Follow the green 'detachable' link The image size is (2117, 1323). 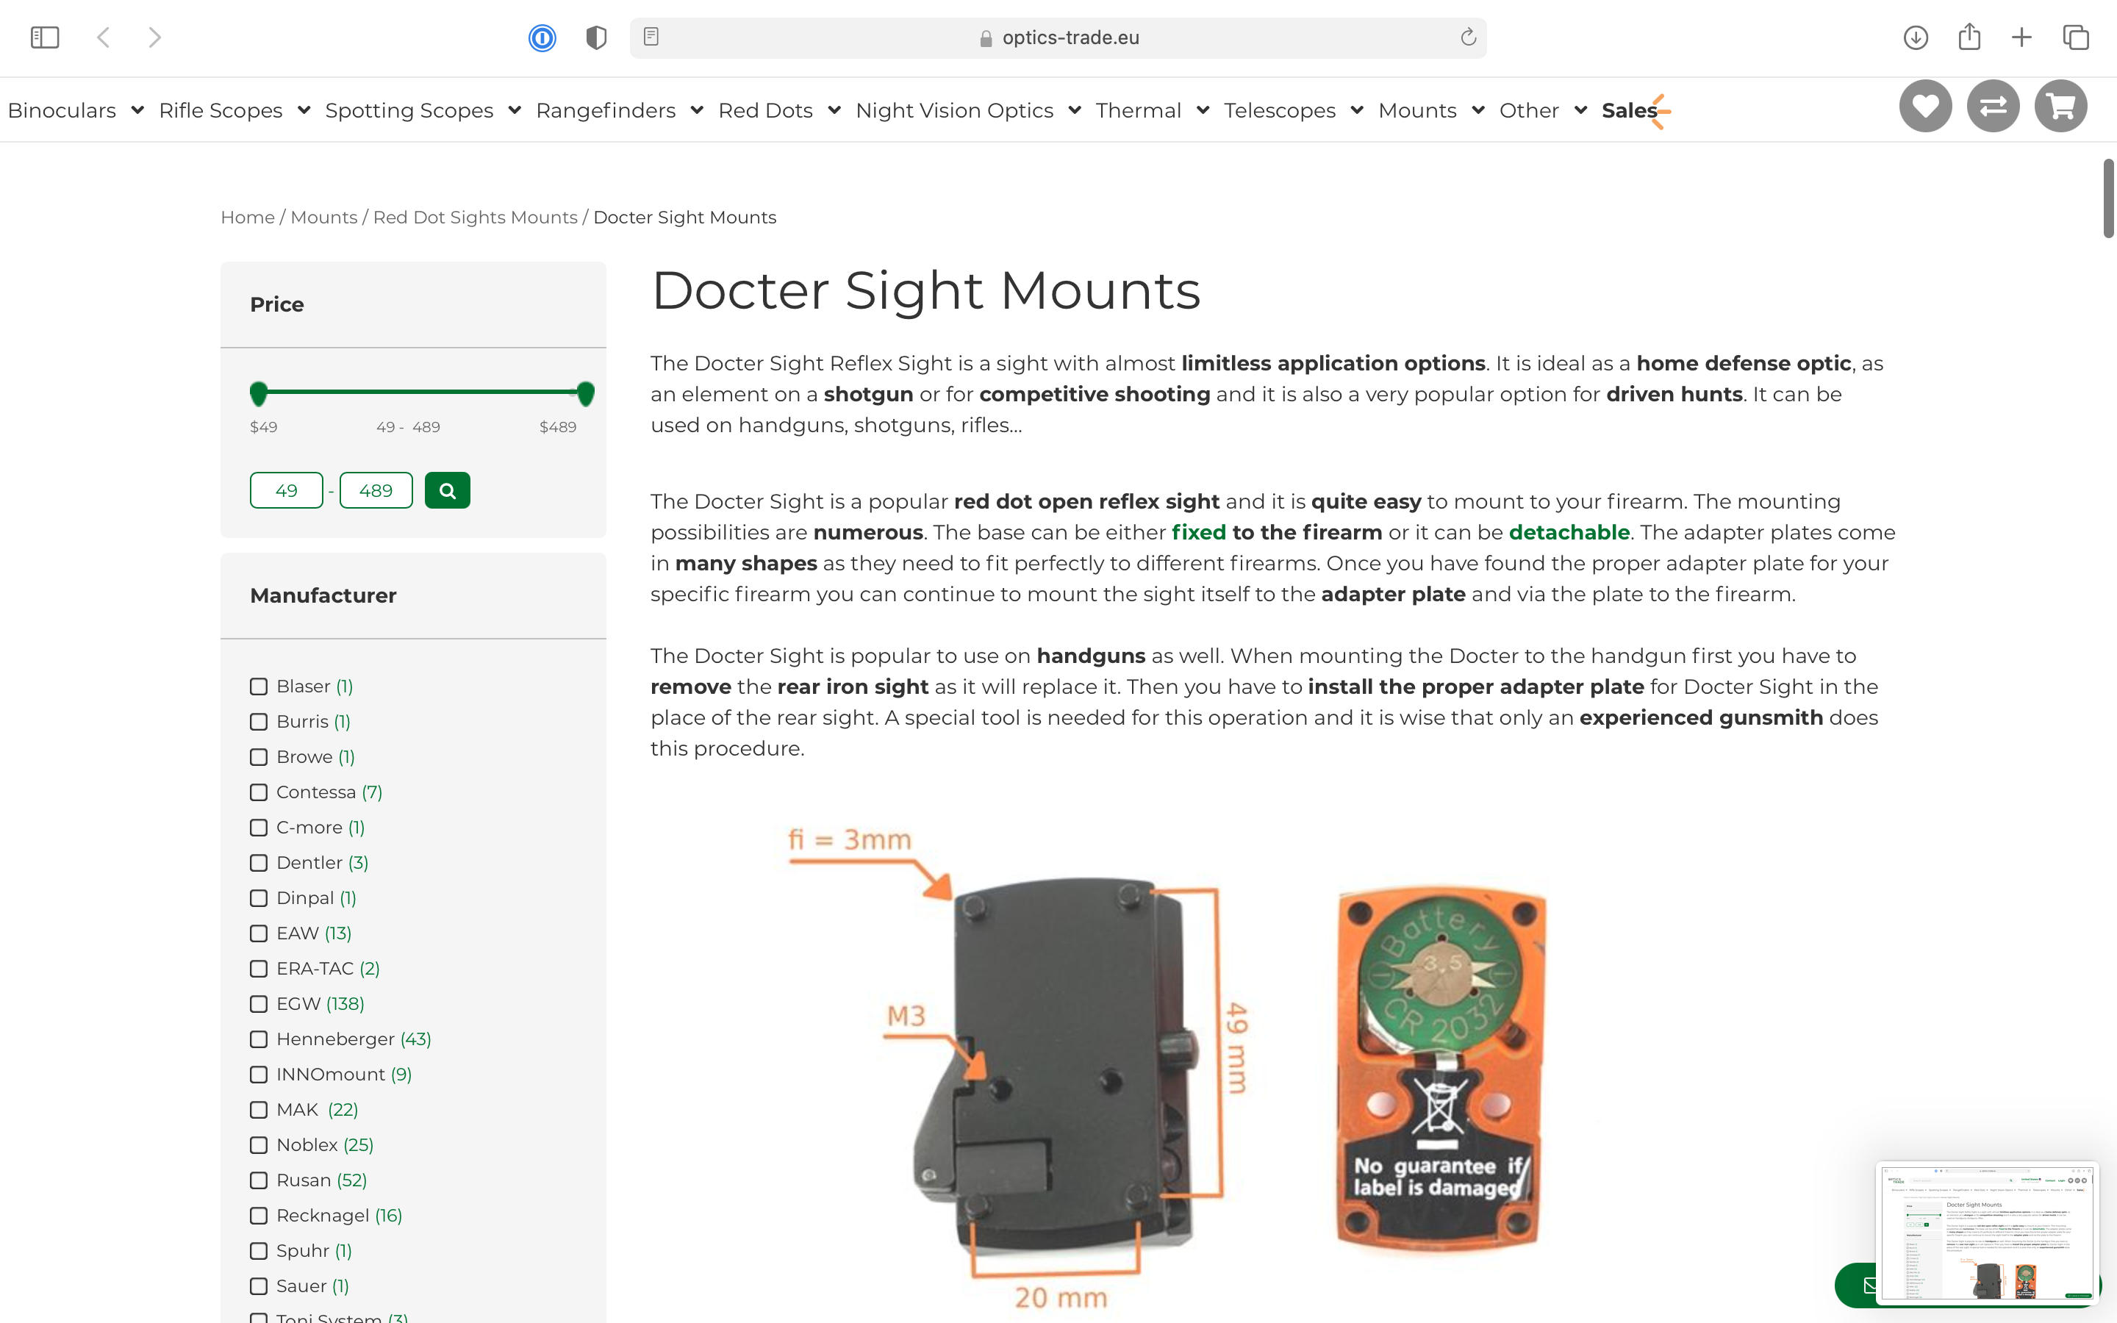1569,532
